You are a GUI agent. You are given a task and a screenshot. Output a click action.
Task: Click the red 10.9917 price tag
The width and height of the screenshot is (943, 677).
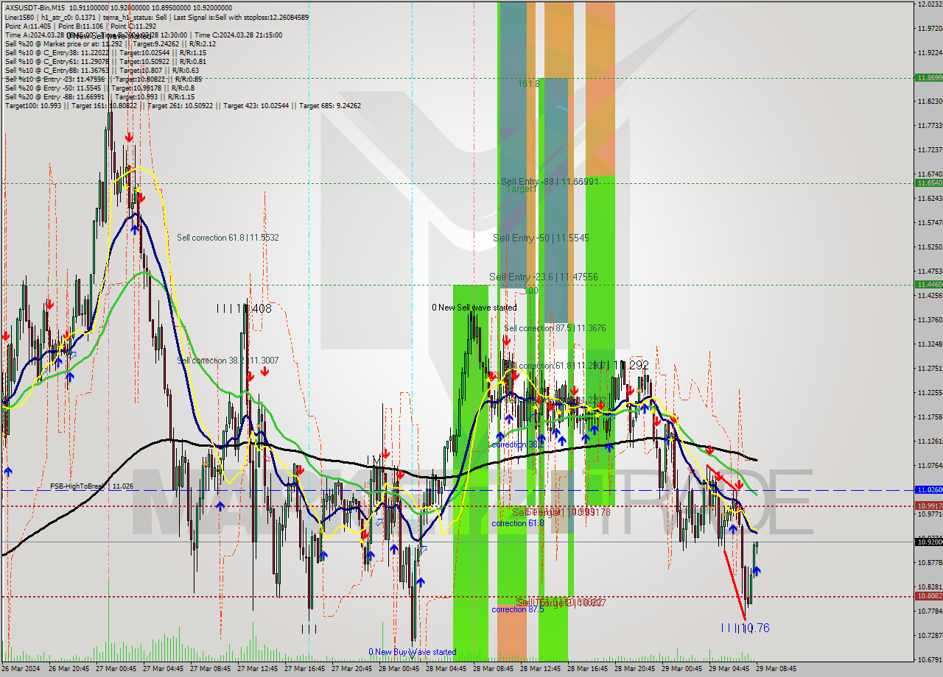(x=929, y=506)
